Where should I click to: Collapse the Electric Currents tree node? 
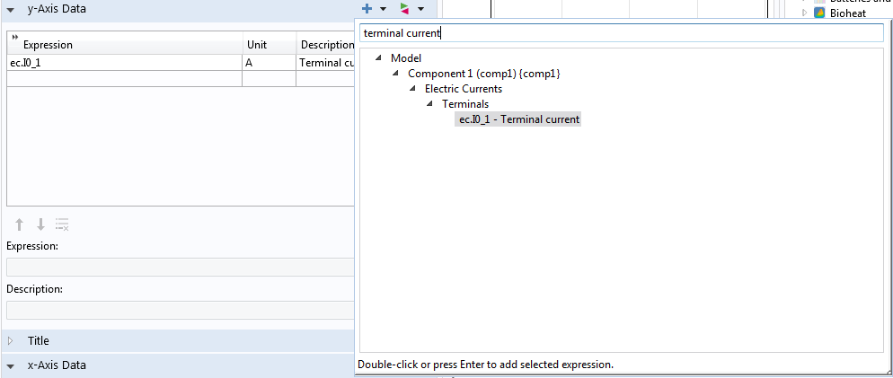(x=413, y=89)
